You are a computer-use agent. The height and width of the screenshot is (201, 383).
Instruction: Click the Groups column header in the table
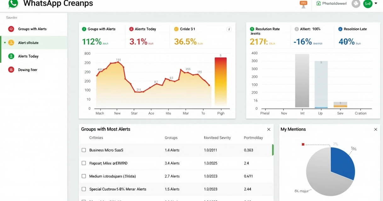(x=171, y=138)
